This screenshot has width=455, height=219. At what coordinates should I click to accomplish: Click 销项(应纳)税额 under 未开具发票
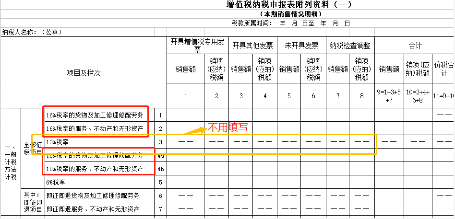pyautogui.click(x=313, y=69)
